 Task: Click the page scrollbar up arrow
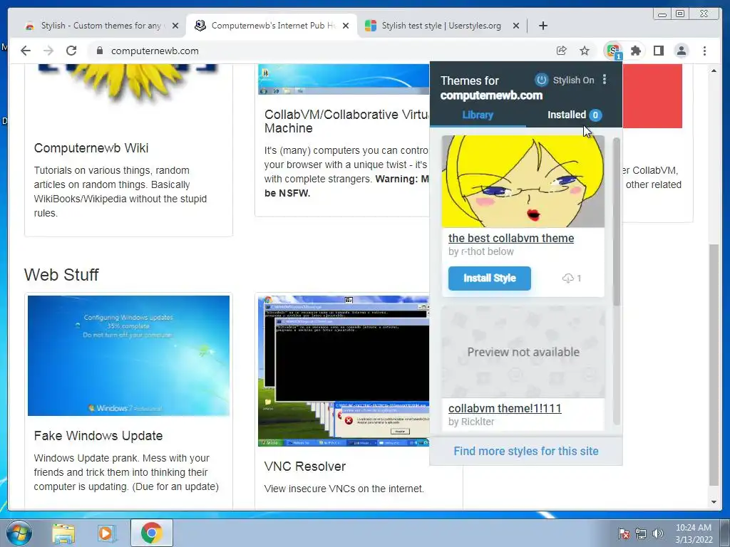(x=714, y=71)
